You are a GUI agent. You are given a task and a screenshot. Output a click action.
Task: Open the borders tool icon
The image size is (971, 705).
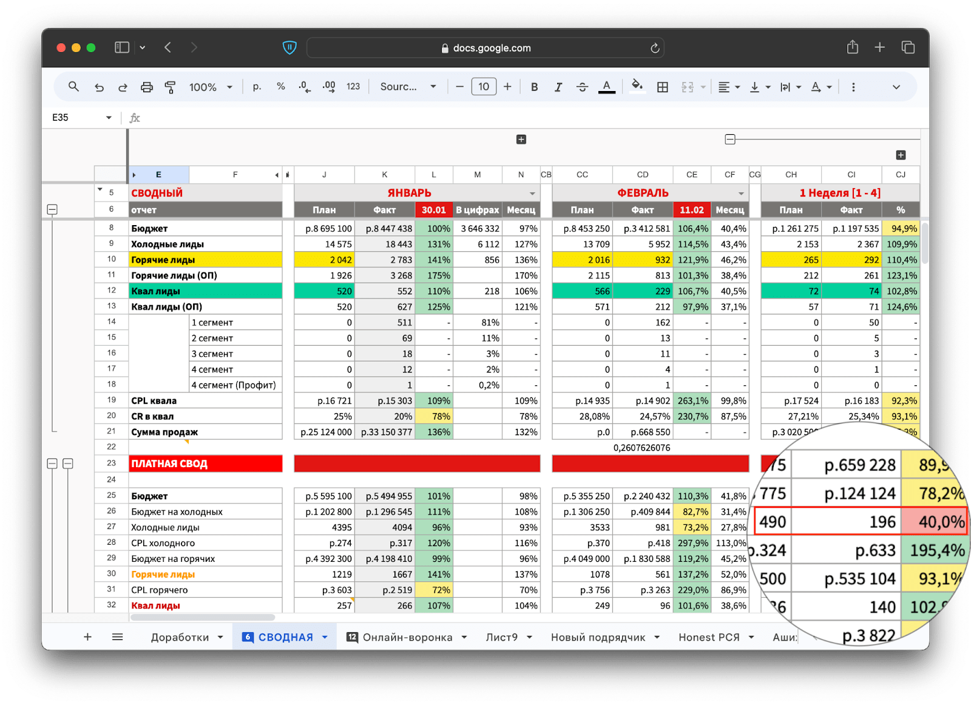(x=663, y=87)
